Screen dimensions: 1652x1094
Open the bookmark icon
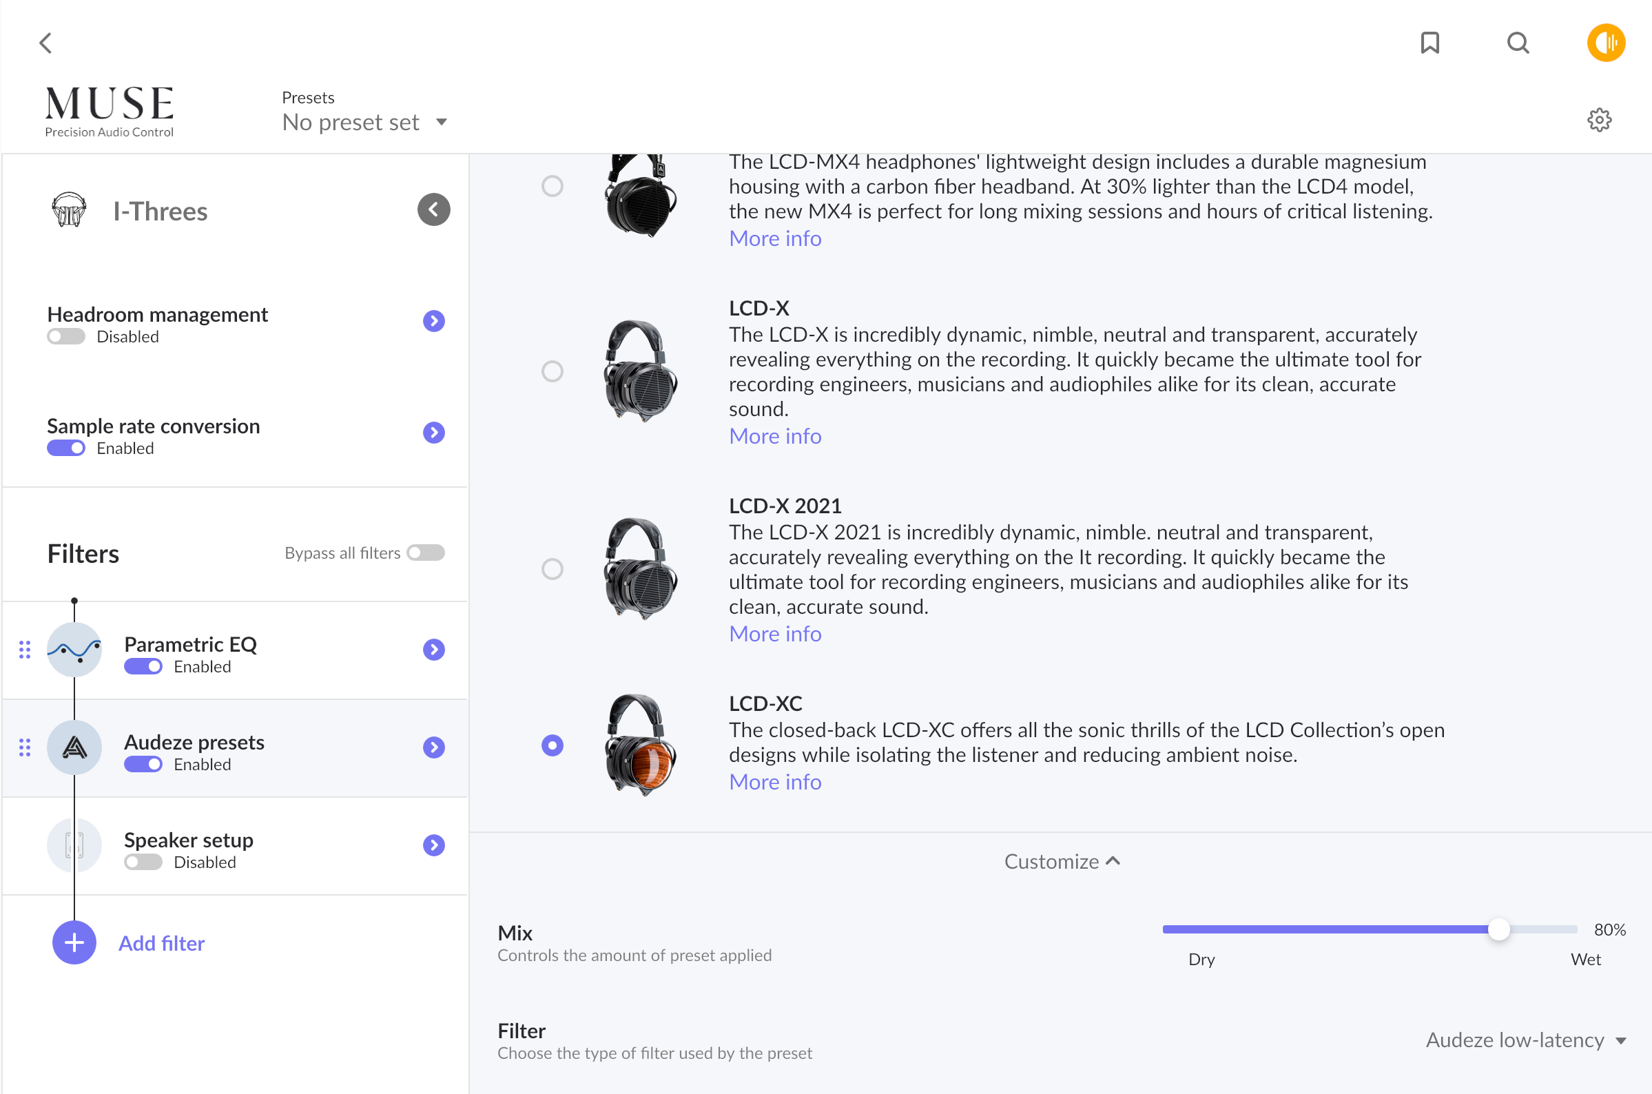coord(1430,43)
